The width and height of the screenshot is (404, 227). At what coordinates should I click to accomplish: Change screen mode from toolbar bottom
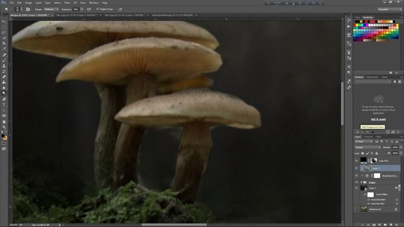pyautogui.click(x=4, y=149)
